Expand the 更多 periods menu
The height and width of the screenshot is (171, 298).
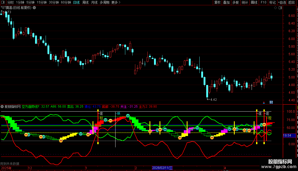(x=116, y=2)
